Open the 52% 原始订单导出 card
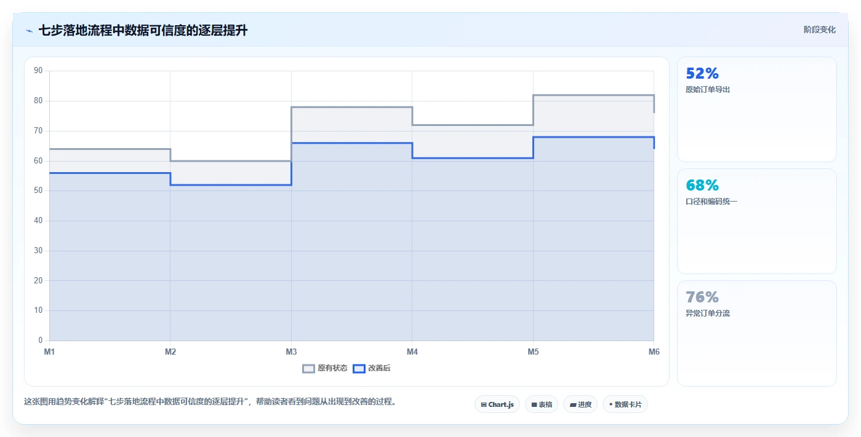Viewport: 861px width, 437px height. [757, 109]
